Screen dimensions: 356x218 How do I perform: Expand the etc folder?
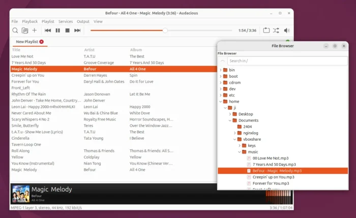click(220, 95)
